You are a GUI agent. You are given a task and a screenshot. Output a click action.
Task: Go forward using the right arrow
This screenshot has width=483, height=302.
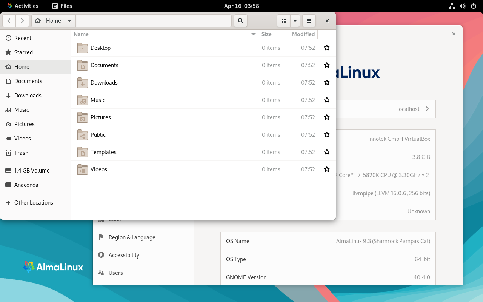pyautogui.click(x=22, y=21)
